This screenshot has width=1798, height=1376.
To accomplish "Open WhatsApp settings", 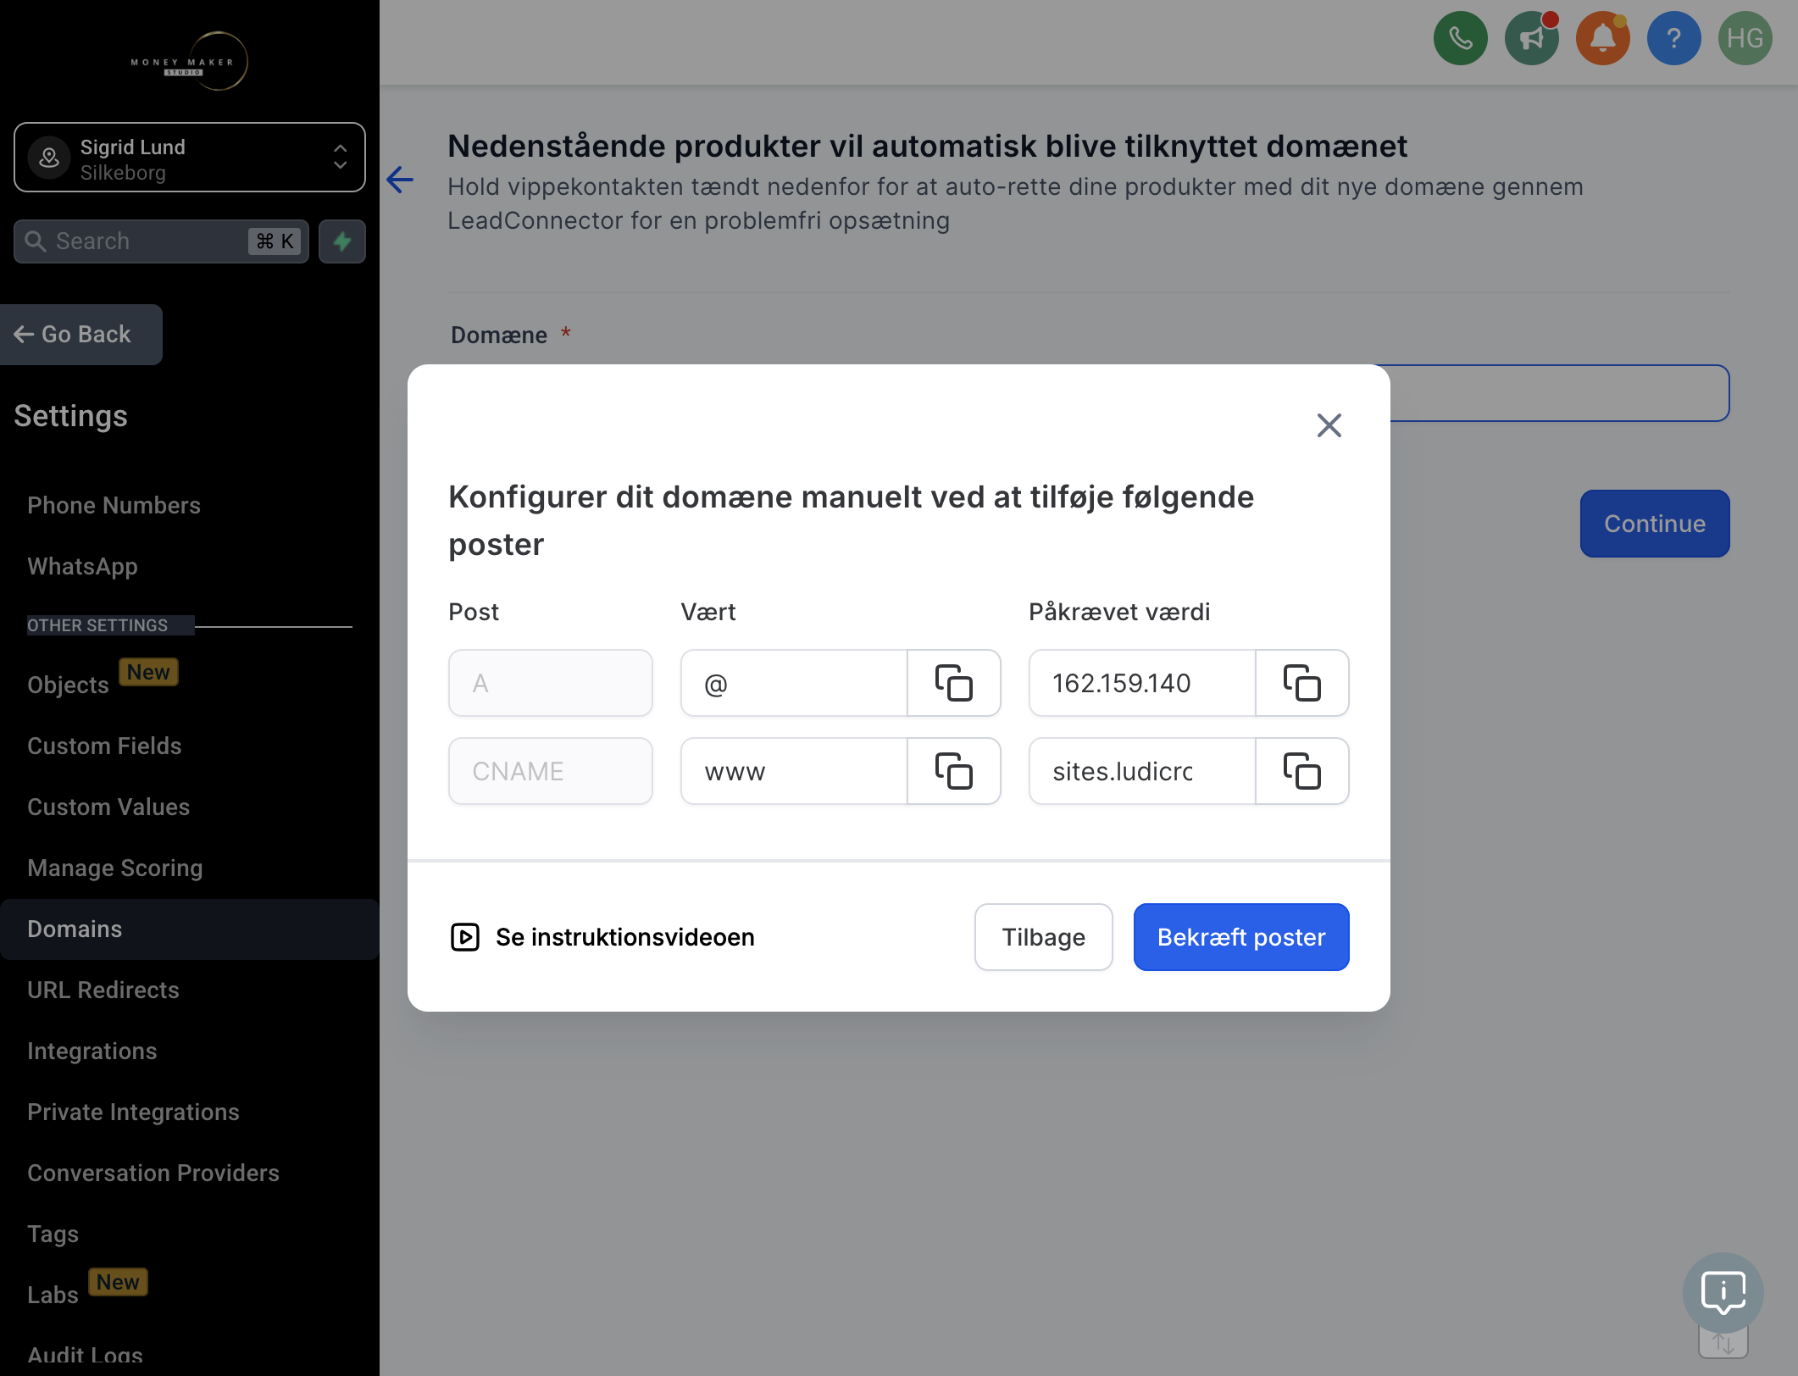I will [82, 566].
